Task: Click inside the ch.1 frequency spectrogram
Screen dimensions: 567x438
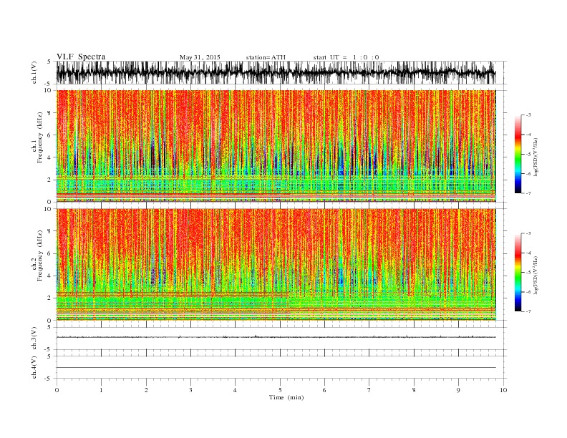Action: point(276,146)
